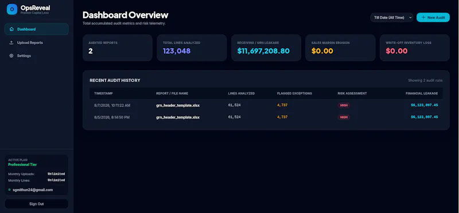Viewport: 459px width, 213px height.
Task: Click the Showing 2 audit runs label
Action: 425,80
